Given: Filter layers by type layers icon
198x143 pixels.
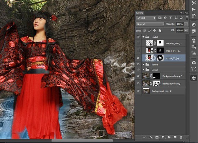Looking at the screenshot, I should pyautogui.click(x=171, y=18).
